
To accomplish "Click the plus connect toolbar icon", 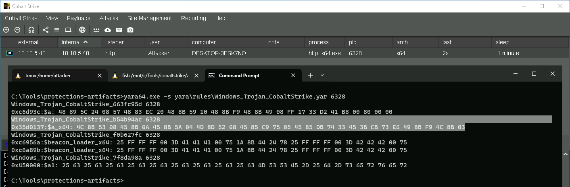I will (x=6, y=30).
